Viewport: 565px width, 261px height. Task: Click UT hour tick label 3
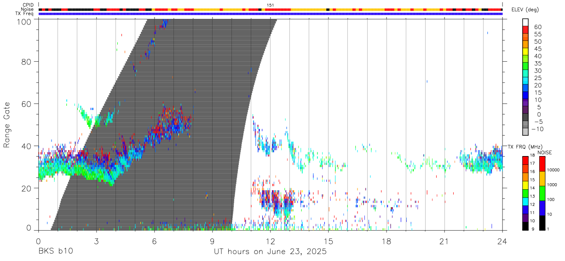[x=96, y=241]
